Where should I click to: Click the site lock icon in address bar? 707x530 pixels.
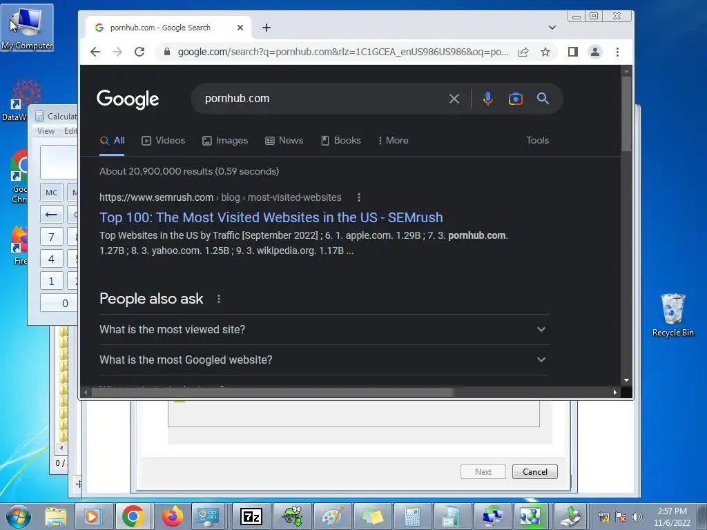coord(167,52)
